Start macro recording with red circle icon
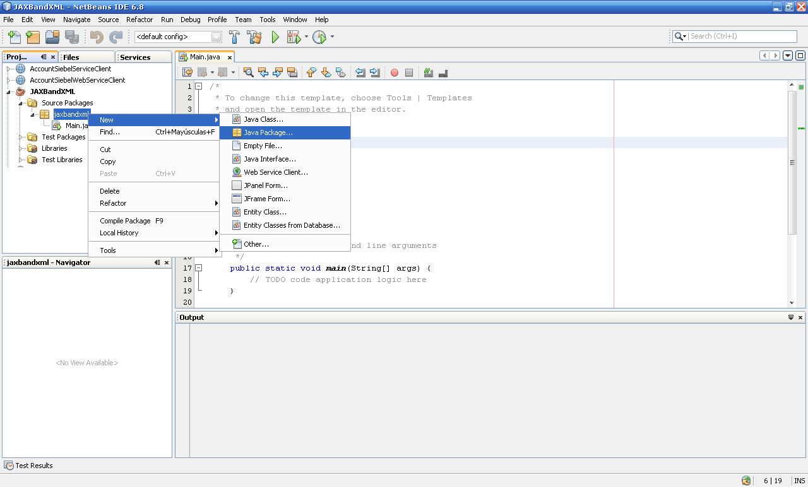 394,72
